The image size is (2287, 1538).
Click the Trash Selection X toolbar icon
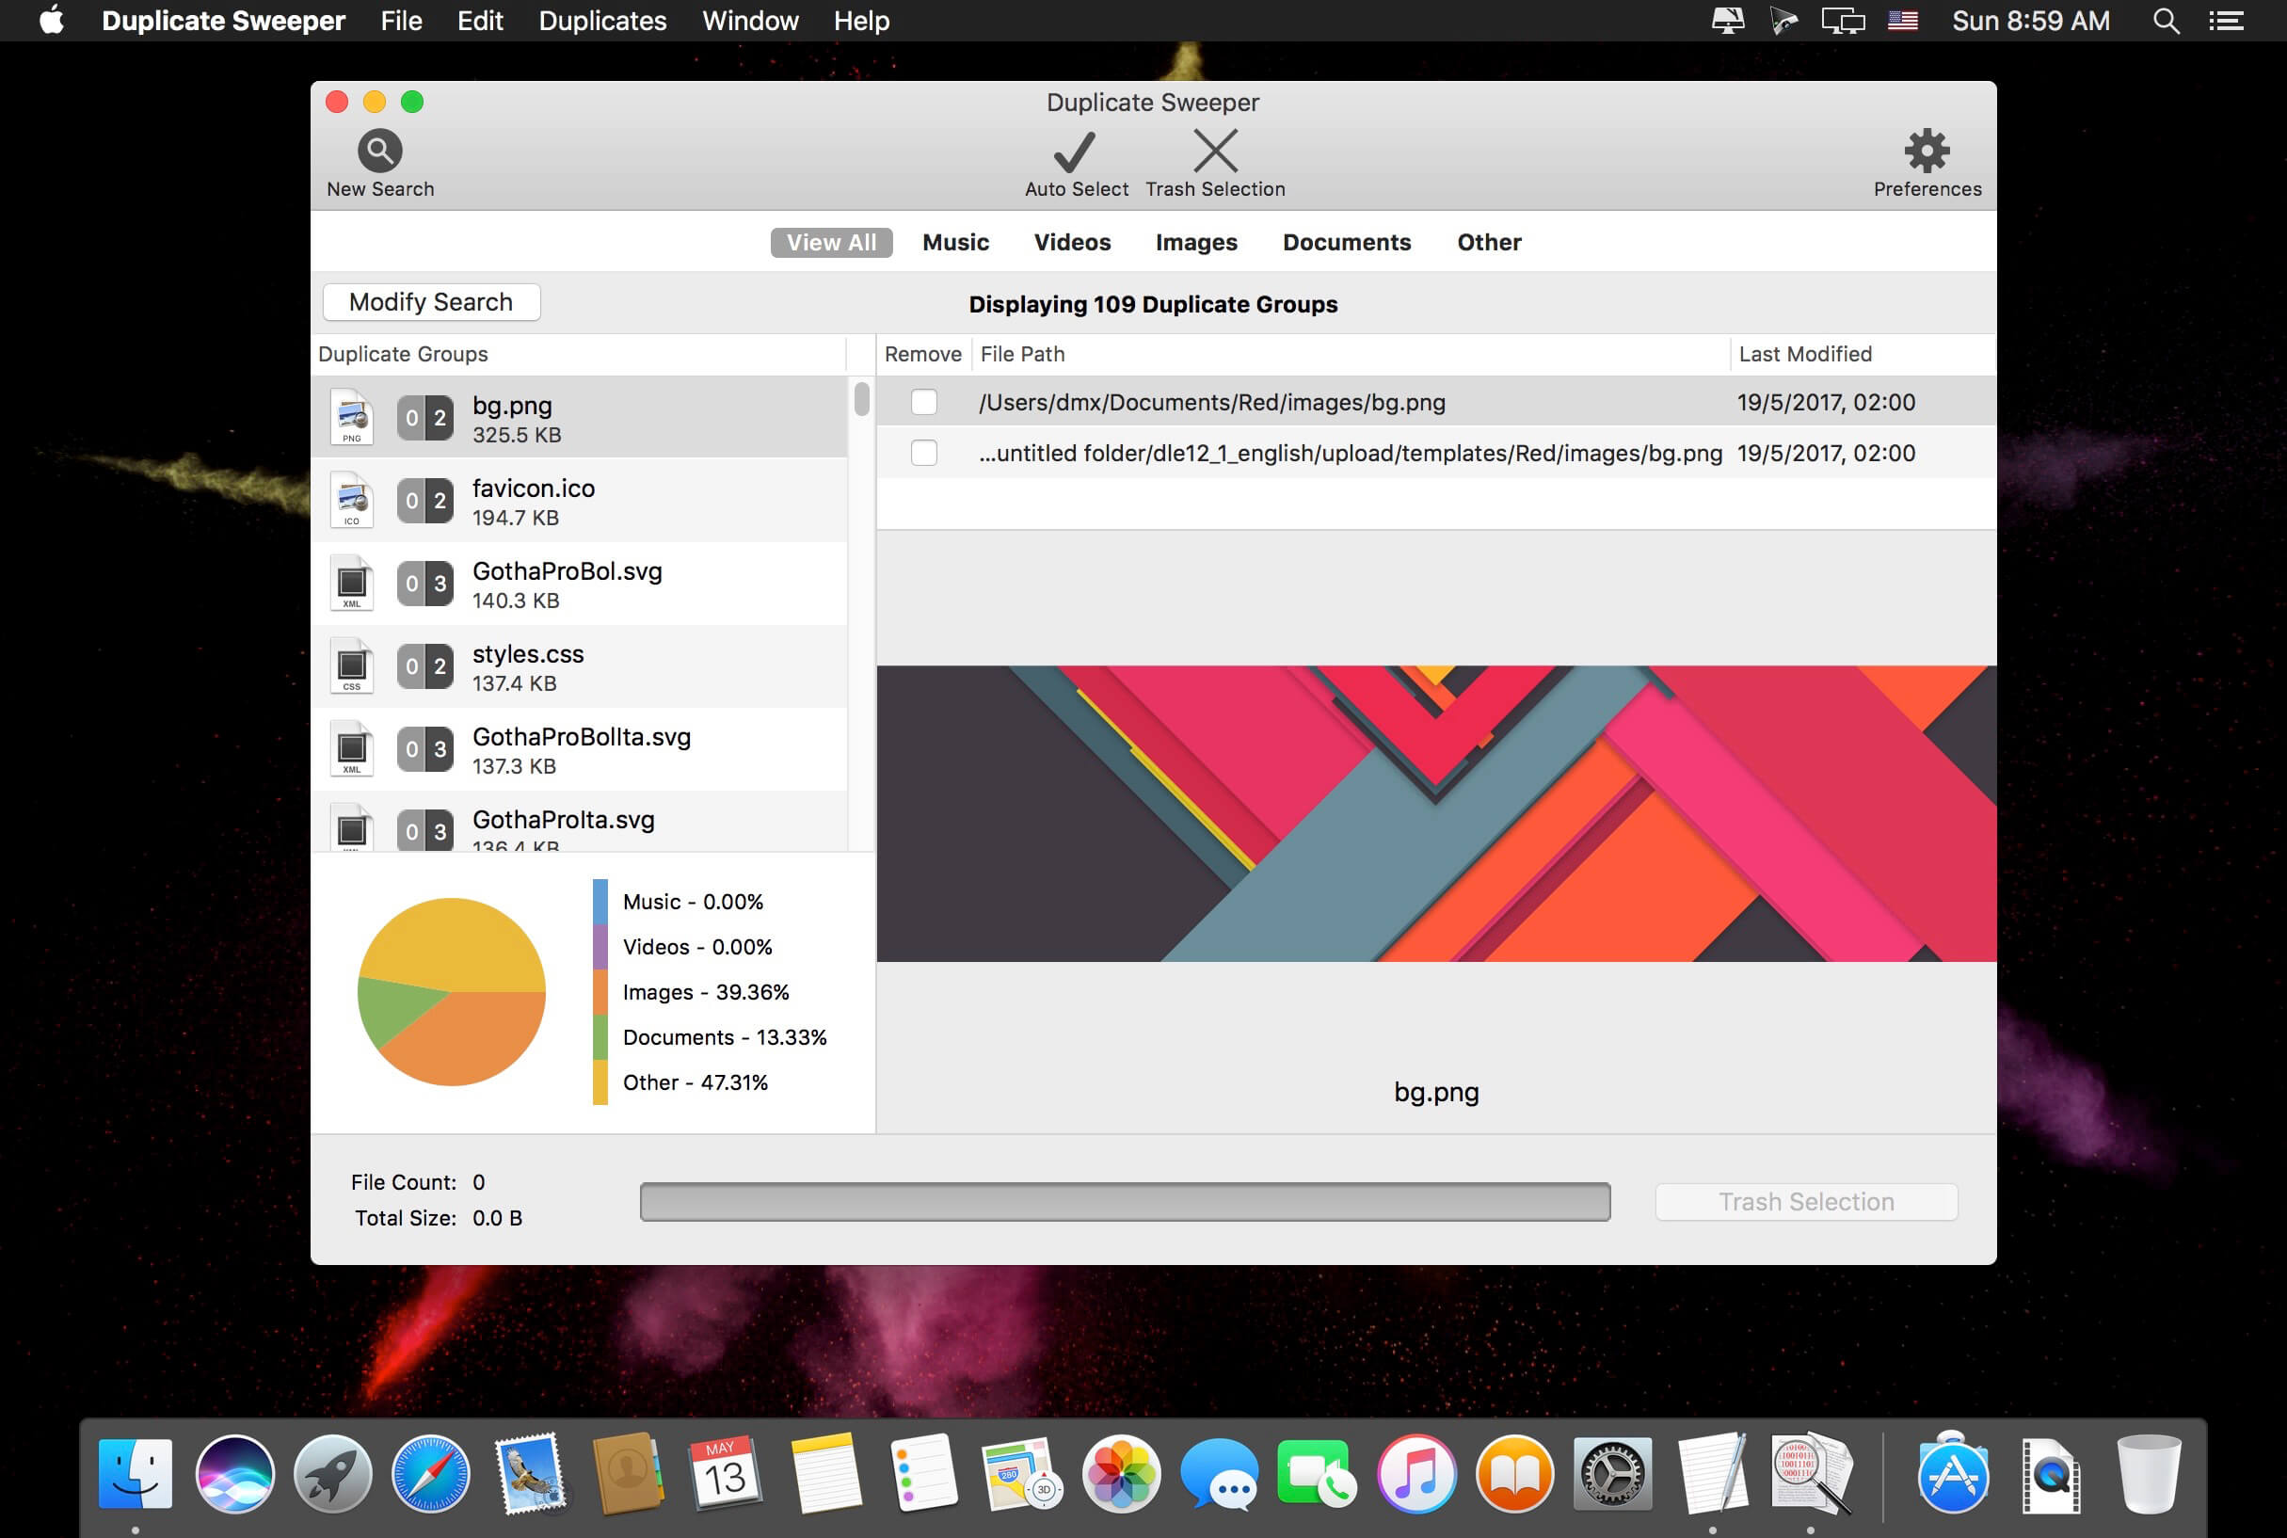pos(1214,151)
